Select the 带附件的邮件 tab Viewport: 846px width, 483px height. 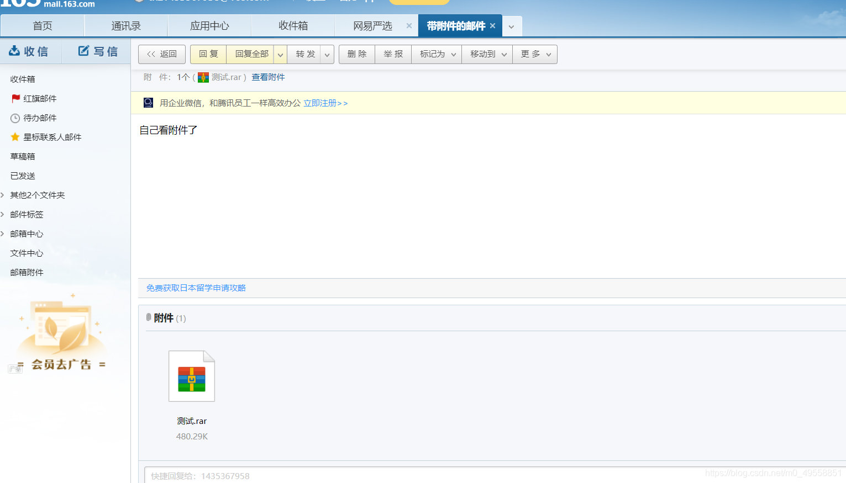click(x=456, y=26)
